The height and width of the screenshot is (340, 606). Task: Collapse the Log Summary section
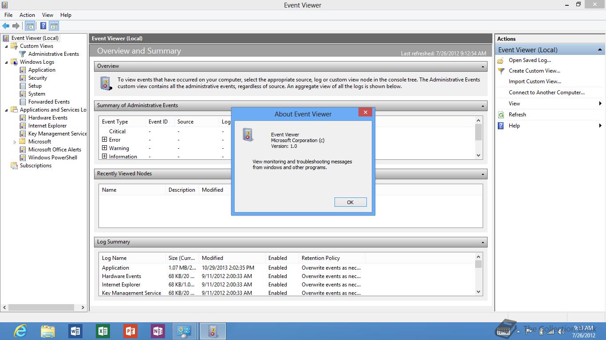[x=483, y=242]
